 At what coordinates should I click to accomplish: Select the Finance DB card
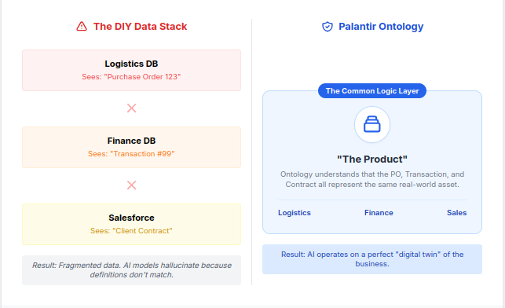pos(131,147)
